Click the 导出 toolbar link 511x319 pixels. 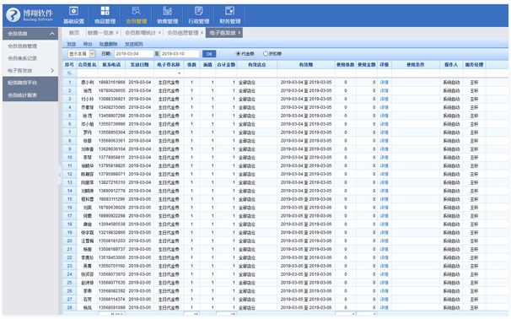(88, 44)
